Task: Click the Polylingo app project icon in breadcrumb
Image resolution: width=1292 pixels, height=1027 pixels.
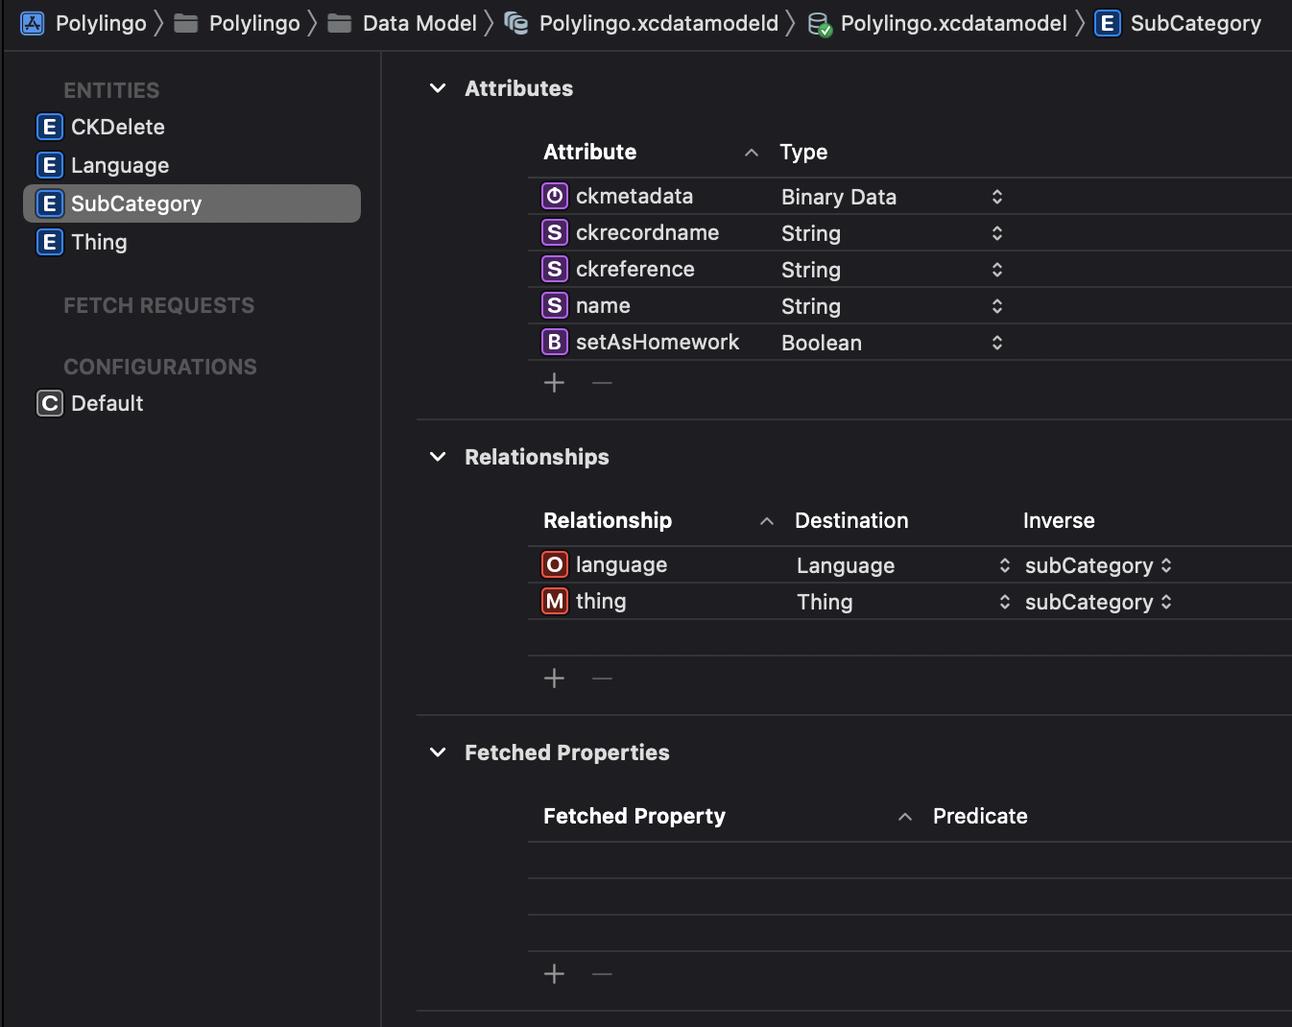Action: click(x=33, y=23)
